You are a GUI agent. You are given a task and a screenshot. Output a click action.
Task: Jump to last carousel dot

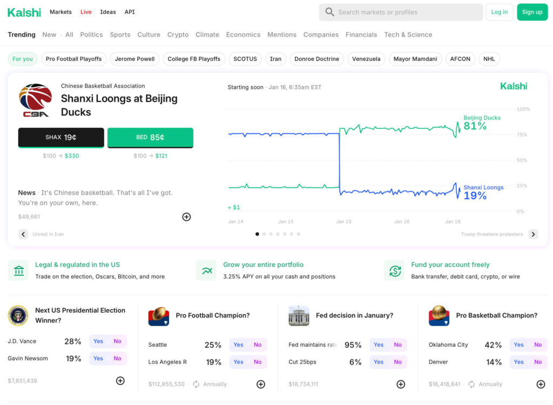tap(298, 234)
